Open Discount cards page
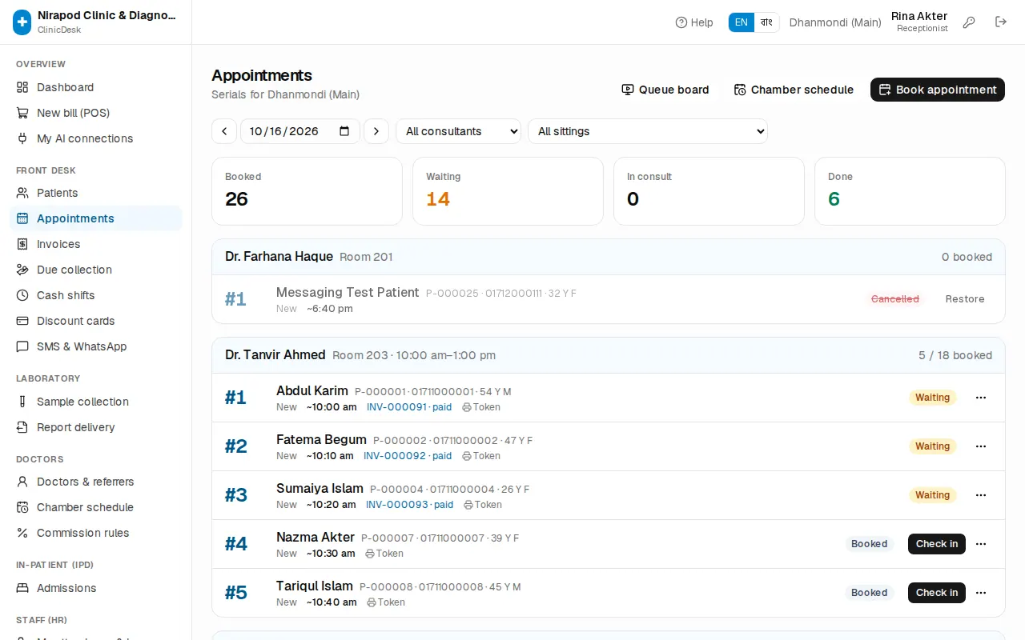 point(96,321)
